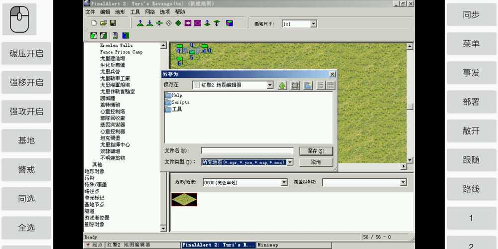Click the blue and green shore icon

pos(126,35)
